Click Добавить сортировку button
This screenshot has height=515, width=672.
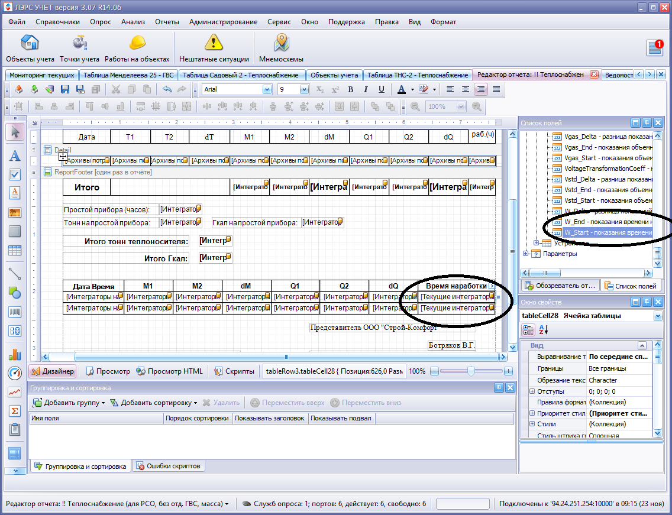tap(153, 403)
